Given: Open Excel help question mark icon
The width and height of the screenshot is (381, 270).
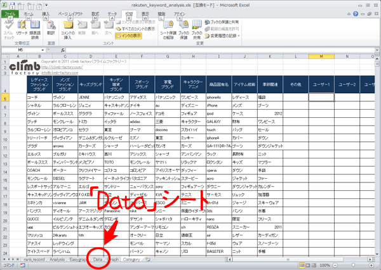Looking at the screenshot, I should click(x=356, y=14).
